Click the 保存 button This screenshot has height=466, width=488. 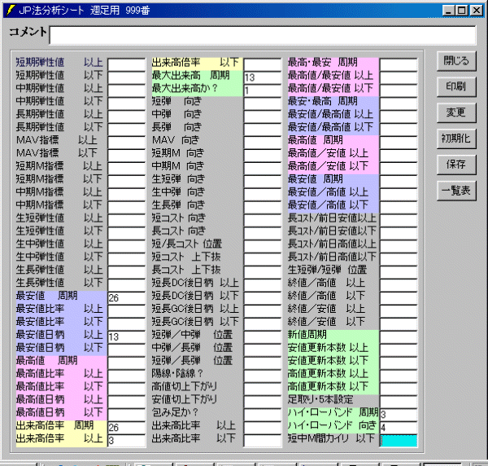(456, 165)
